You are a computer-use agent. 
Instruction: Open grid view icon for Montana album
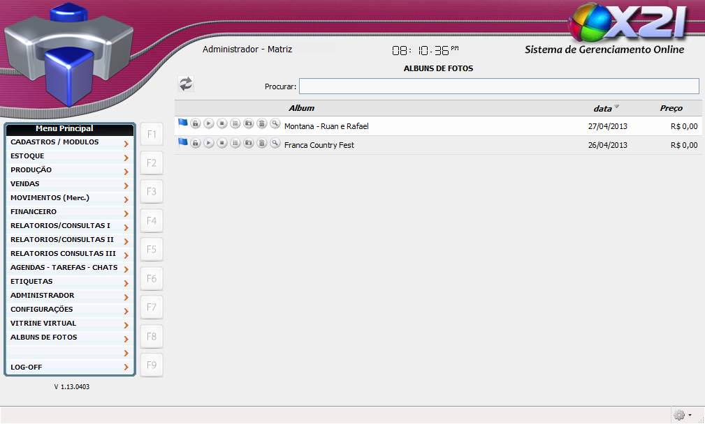click(235, 123)
